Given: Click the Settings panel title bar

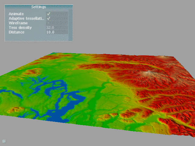Looking at the screenshot, I should tap(39, 7).
